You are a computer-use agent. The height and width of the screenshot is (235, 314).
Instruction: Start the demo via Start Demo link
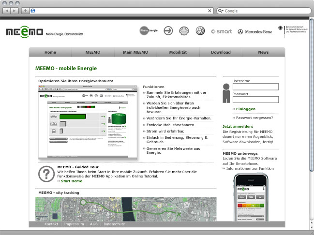pyautogui.click(x=71, y=181)
